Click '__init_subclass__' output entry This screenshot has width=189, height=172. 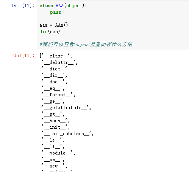click(x=67, y=134)
